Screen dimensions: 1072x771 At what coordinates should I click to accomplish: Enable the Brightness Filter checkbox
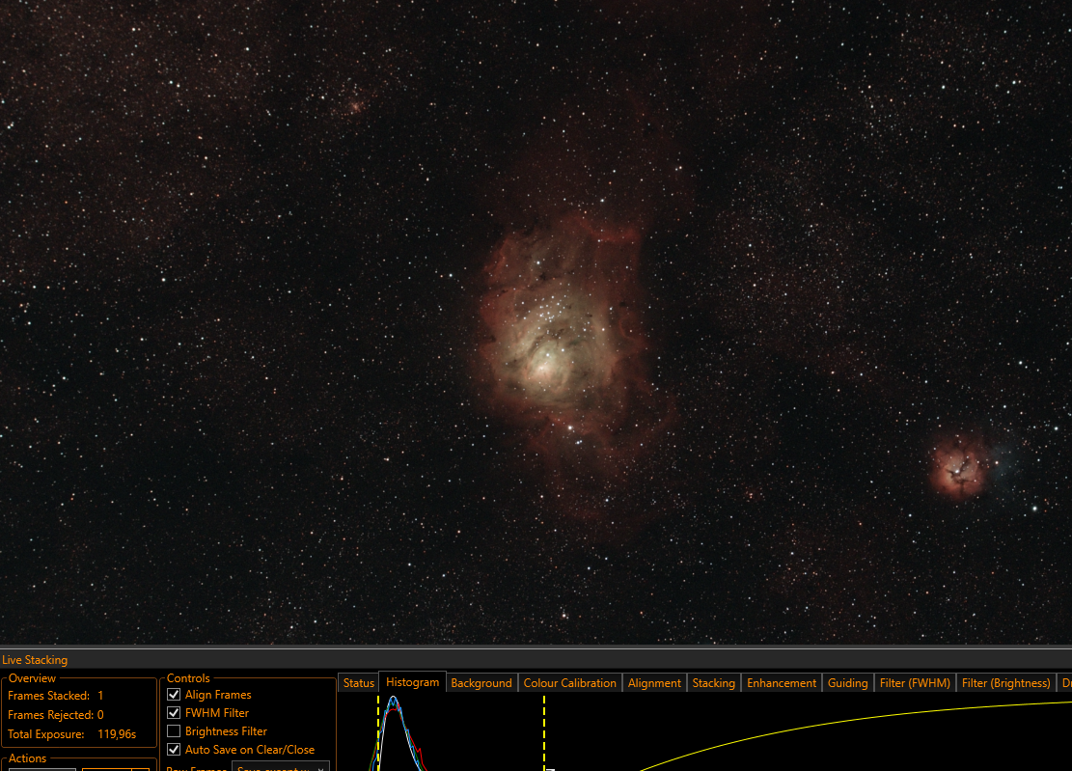tap(174, 731)
